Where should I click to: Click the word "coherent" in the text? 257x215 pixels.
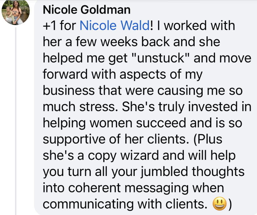point(95,188)
